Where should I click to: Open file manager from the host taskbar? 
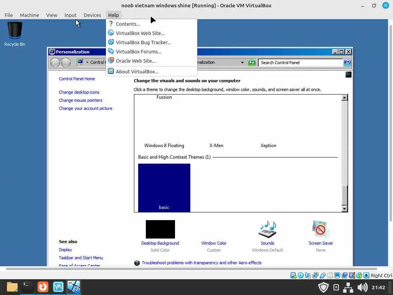[x=12, y=287]
